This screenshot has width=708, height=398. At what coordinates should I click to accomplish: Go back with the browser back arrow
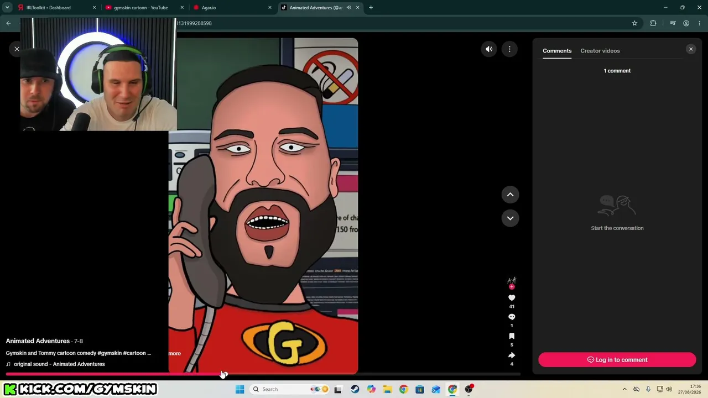tap(8, 23)
